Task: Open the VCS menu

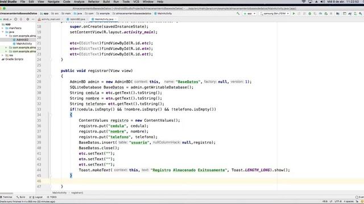Action: (136, 2)
